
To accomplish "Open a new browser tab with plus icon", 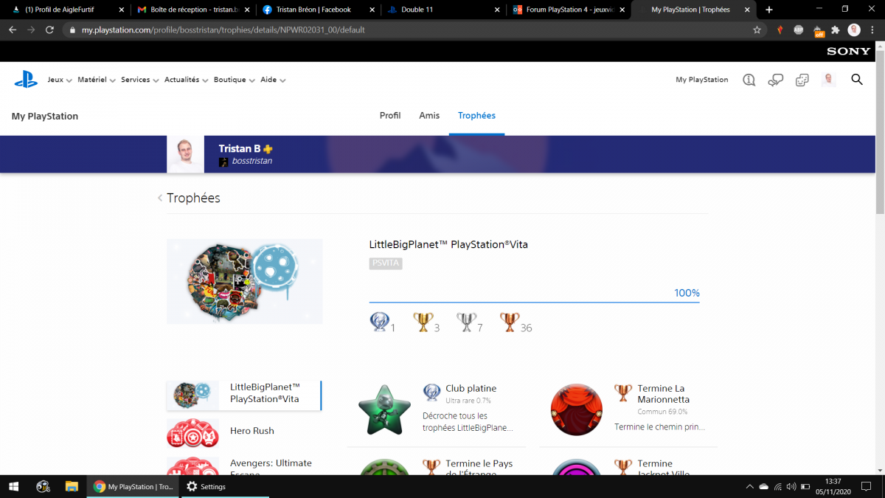I will 769,10.
